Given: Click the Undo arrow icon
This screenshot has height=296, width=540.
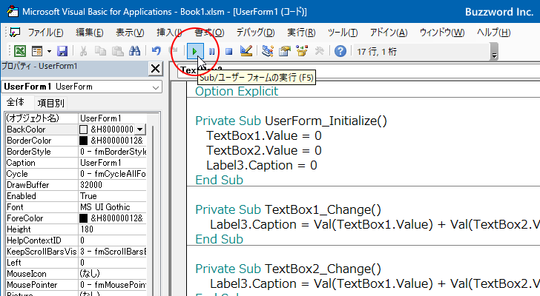Looking at the screenshot, I should pyautogui.click(x=157, y=51).
